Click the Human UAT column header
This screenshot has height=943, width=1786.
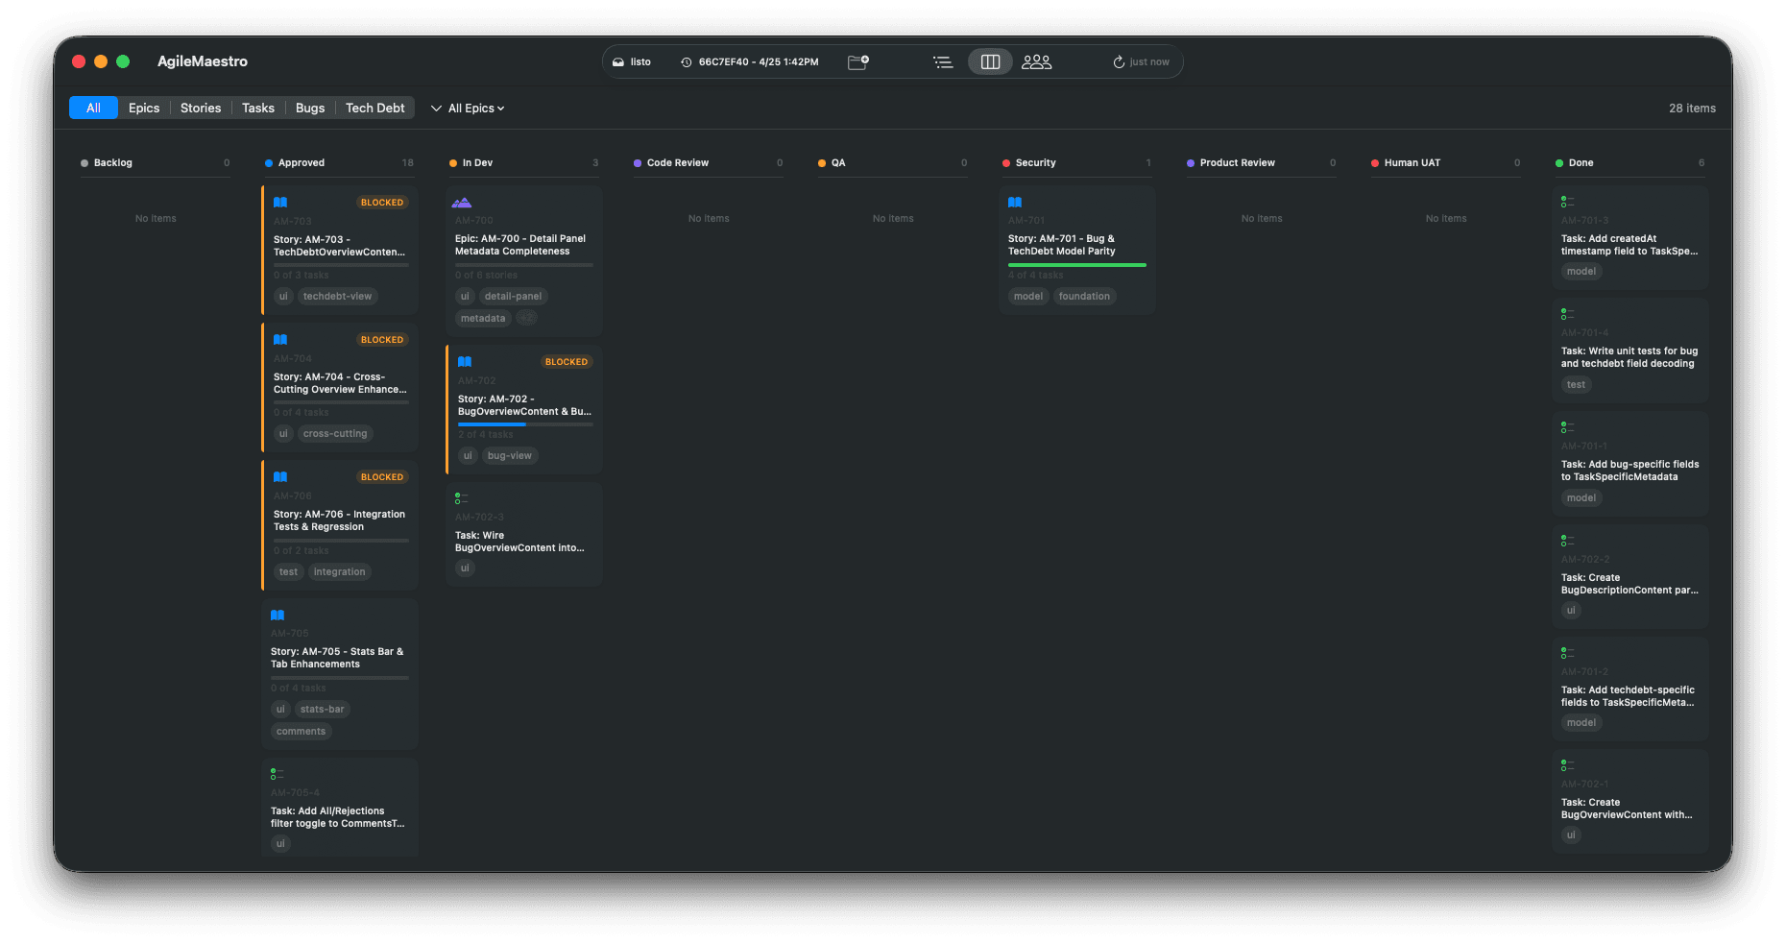(1446, 163)
